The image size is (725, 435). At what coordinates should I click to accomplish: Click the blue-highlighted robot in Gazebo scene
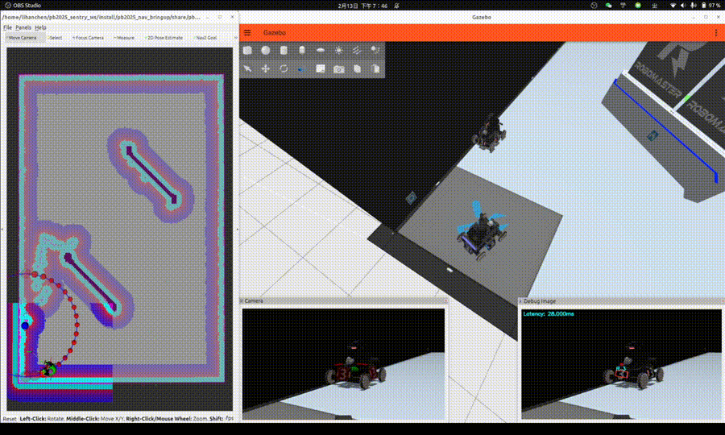tap(481, 231)
